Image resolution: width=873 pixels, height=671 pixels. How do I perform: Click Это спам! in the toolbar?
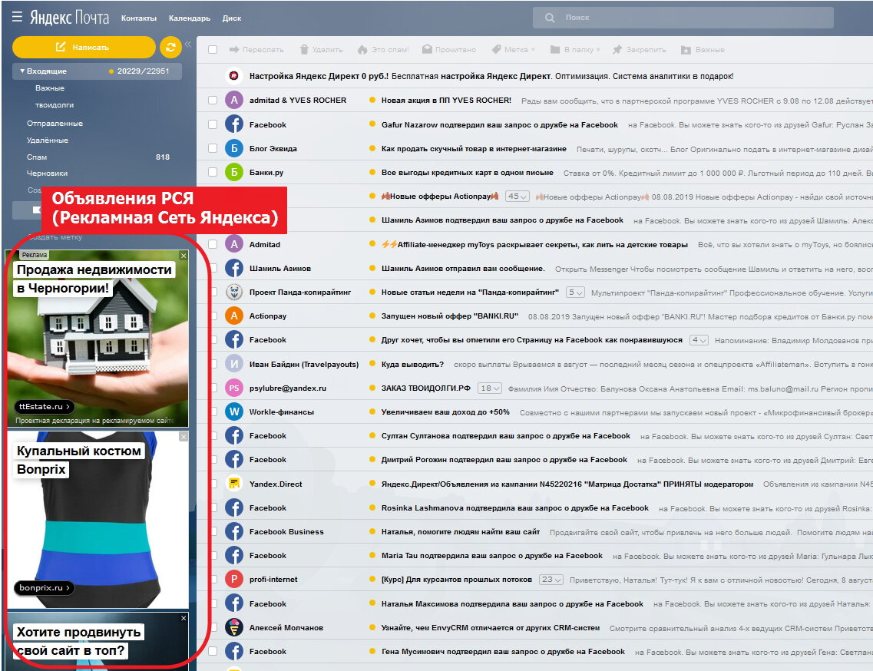(x=383, y=50)
